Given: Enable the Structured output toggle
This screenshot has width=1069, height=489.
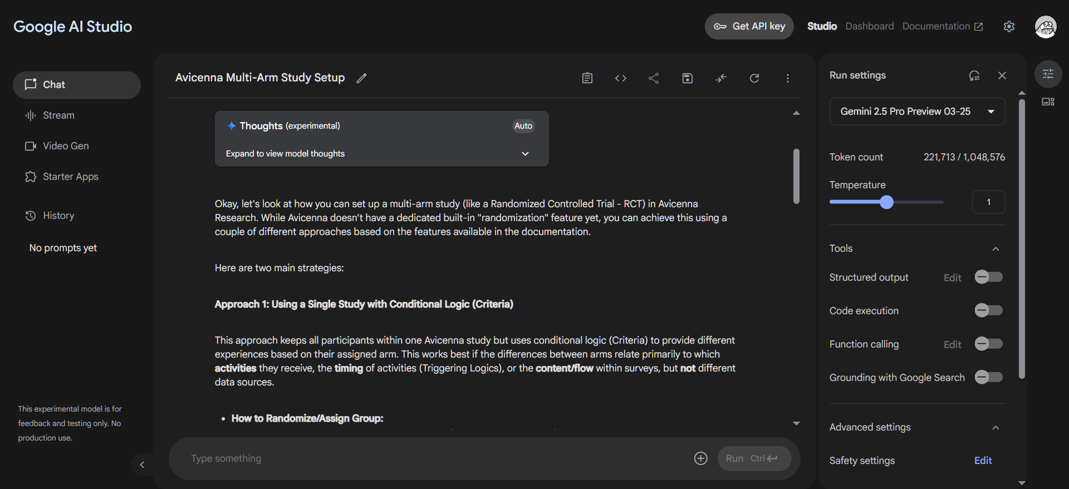Looking at the screenshot, I should tap(988, 277).
